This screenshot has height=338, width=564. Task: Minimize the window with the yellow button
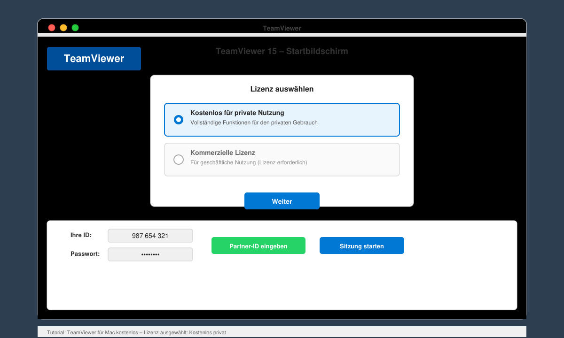tap(63, 28)
